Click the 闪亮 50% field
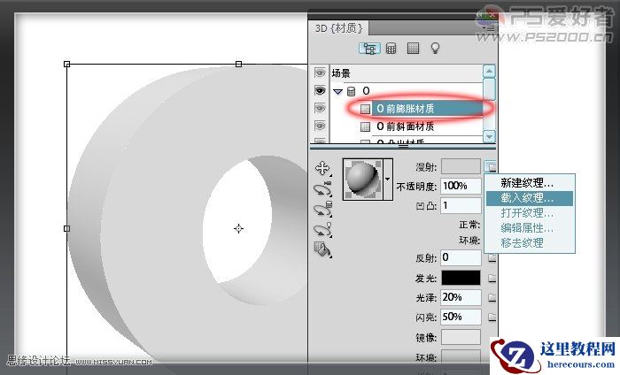Image resolution: width=620 pixels, height=375 pixels. point(461,317)
